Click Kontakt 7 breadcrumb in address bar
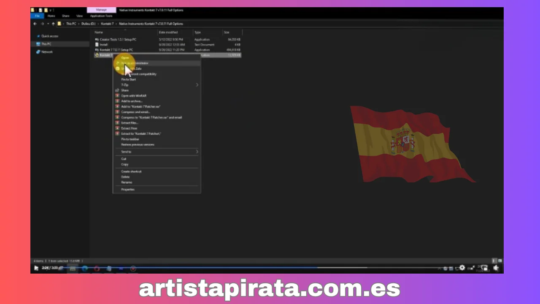 (107, 24)
